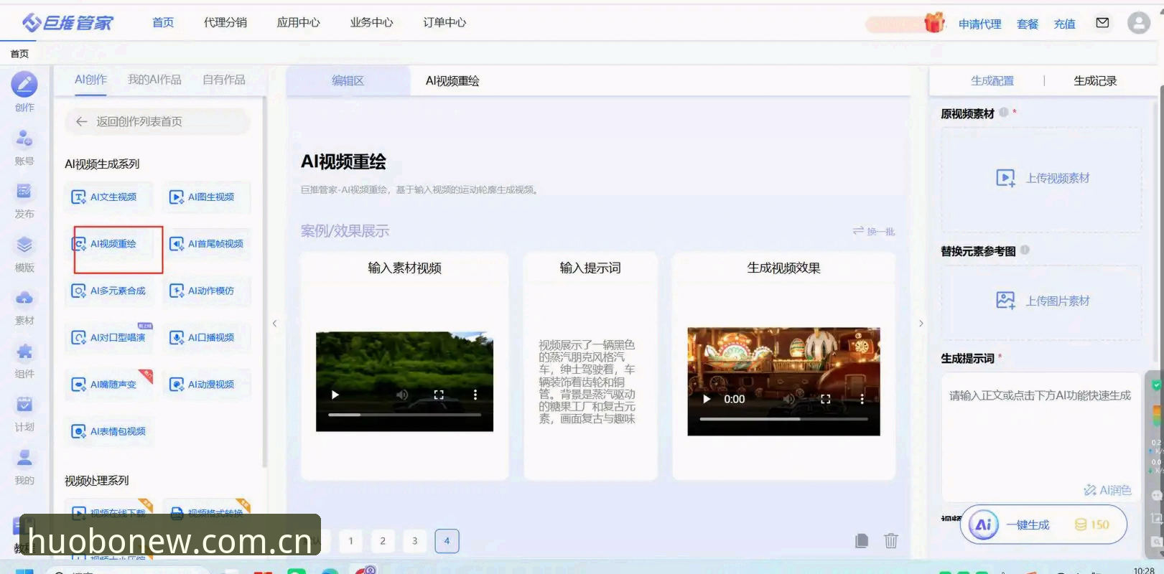Open the mail envelope icon
Viewport: 1164px width, 574px height.
1102,23
